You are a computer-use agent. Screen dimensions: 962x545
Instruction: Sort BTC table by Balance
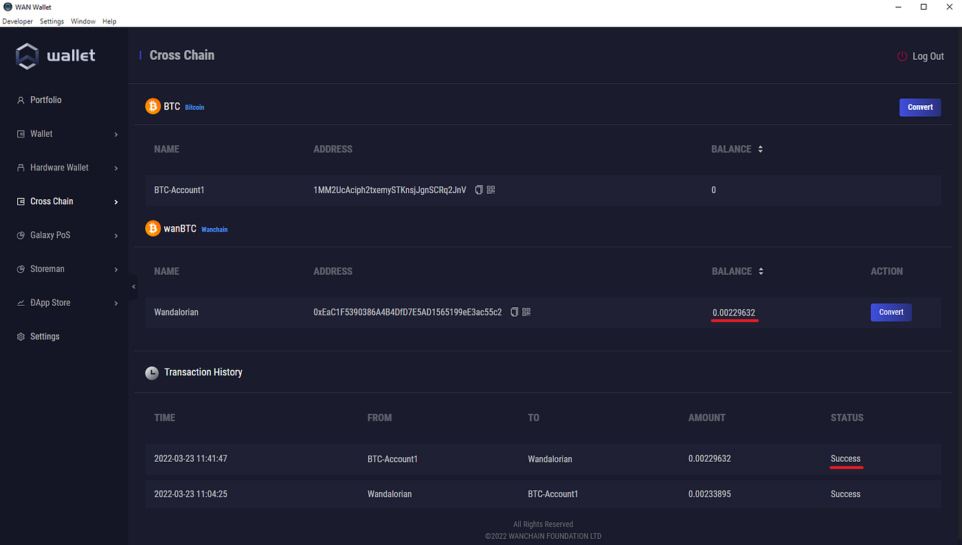tap(760, 149)
